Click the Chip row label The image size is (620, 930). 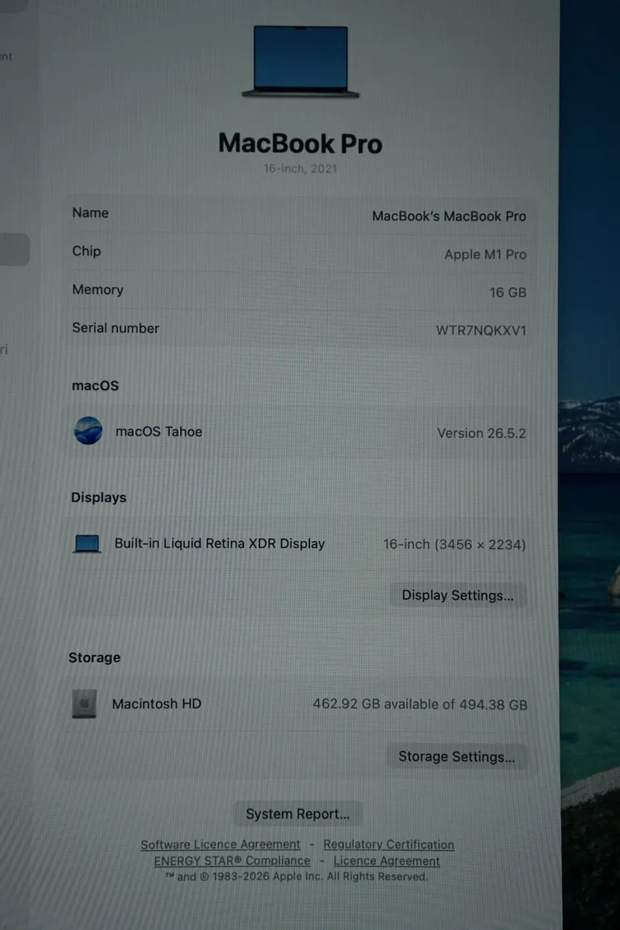86,251
